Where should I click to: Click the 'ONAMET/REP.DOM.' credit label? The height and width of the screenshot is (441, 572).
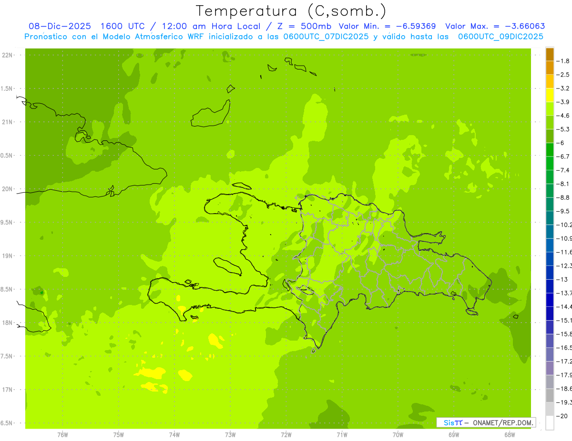point(502,422)
